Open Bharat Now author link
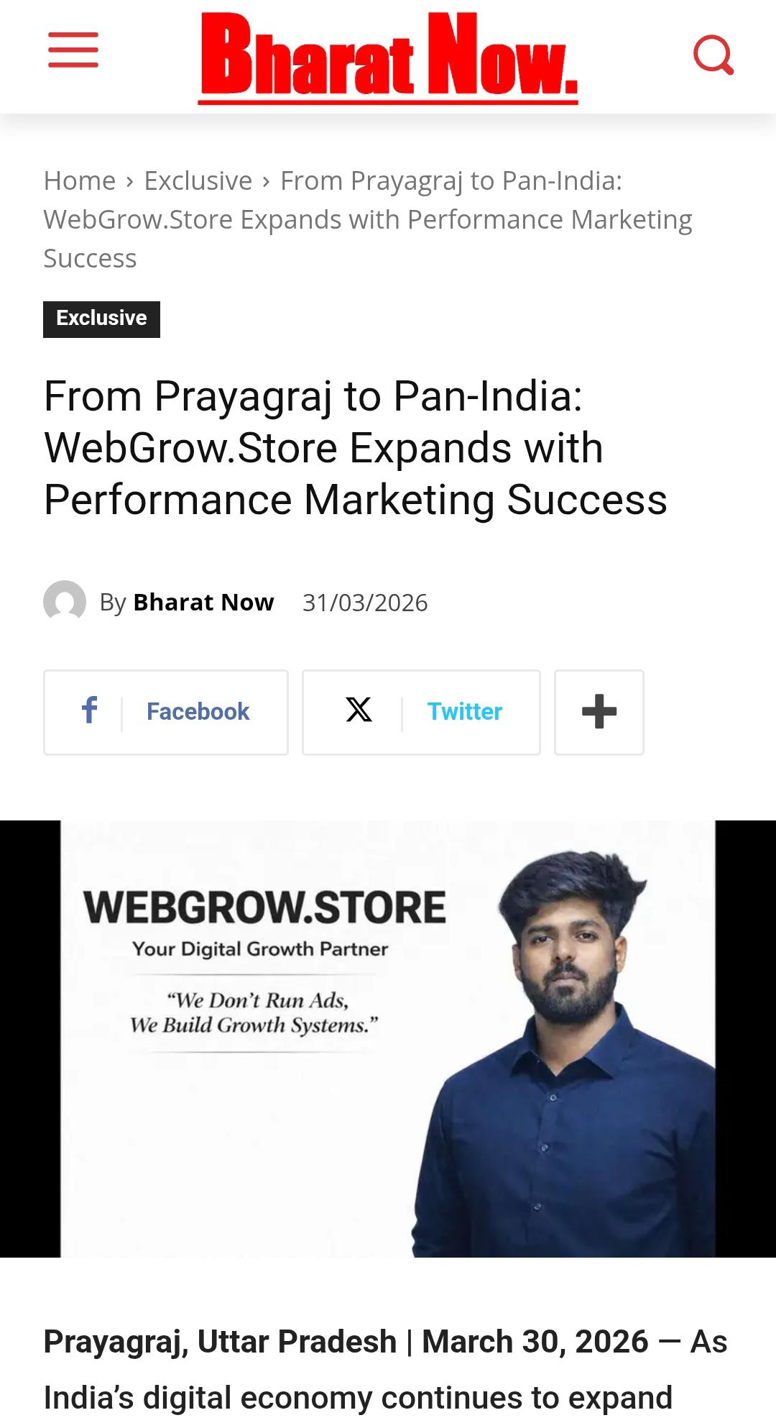The width and height of the screenshot is (776, 1423). pos(203,602)
